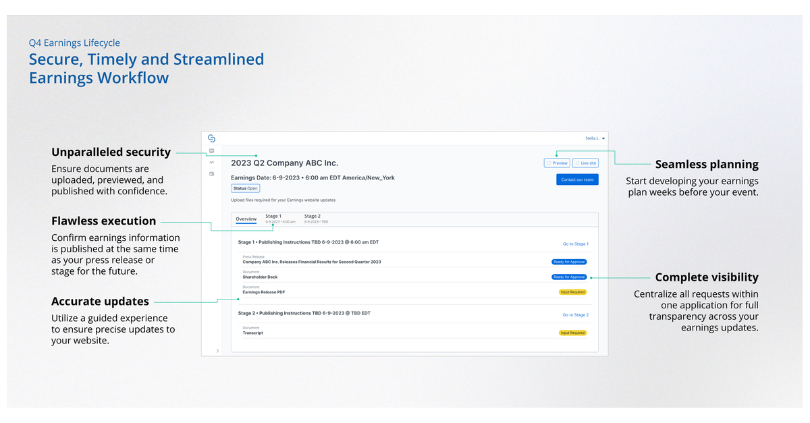The image size is (810, 423).
Task: Toggle the Status Open badge
Action: point(245,187)
